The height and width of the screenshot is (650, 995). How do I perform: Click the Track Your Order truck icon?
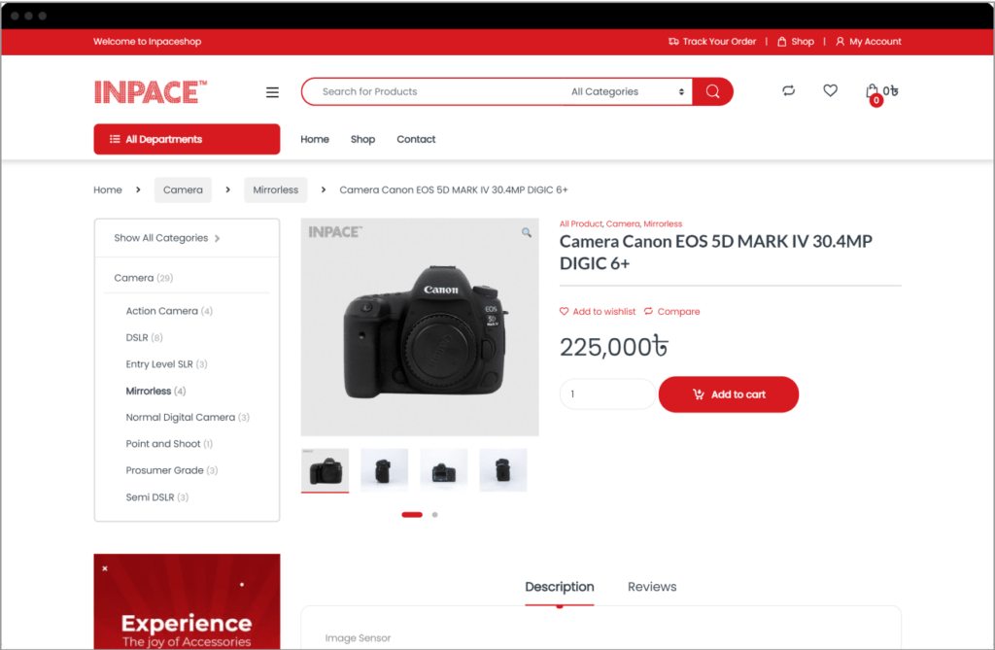pos(672,41)
